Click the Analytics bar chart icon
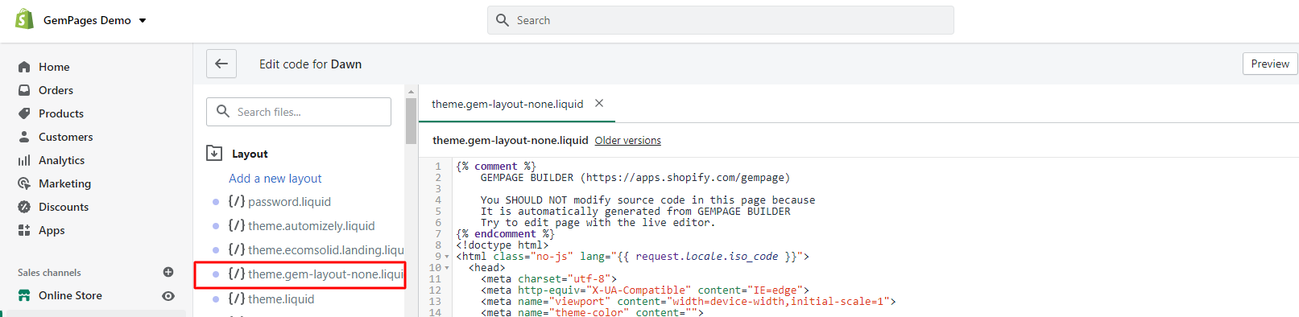 (24, 160)
